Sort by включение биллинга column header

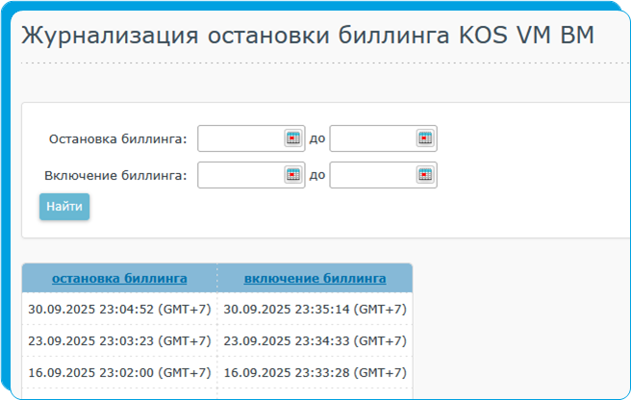(x=315, y=279)
